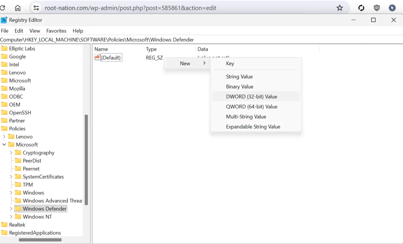Create a DWORD (32-bit) Value
Viewport: 403px width, 244px height.
point(256,97)
